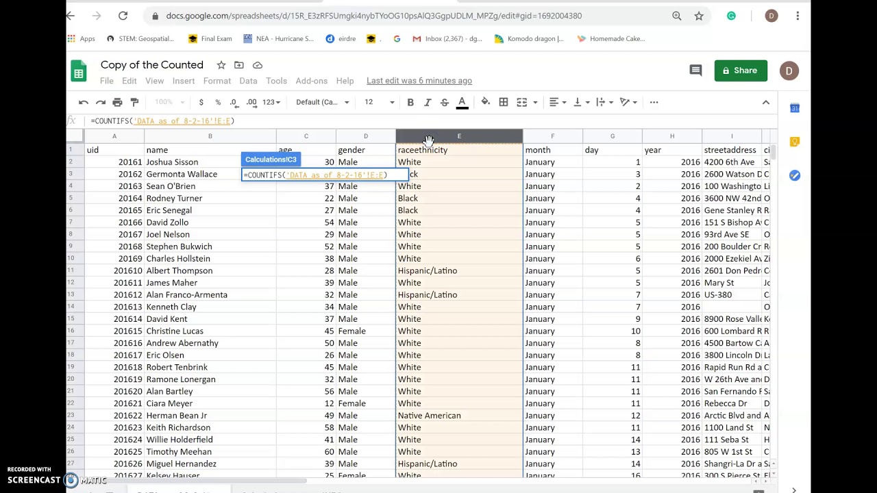877x493 pixels.
Task: Bookmark this page with star icon
Action: 699,16
